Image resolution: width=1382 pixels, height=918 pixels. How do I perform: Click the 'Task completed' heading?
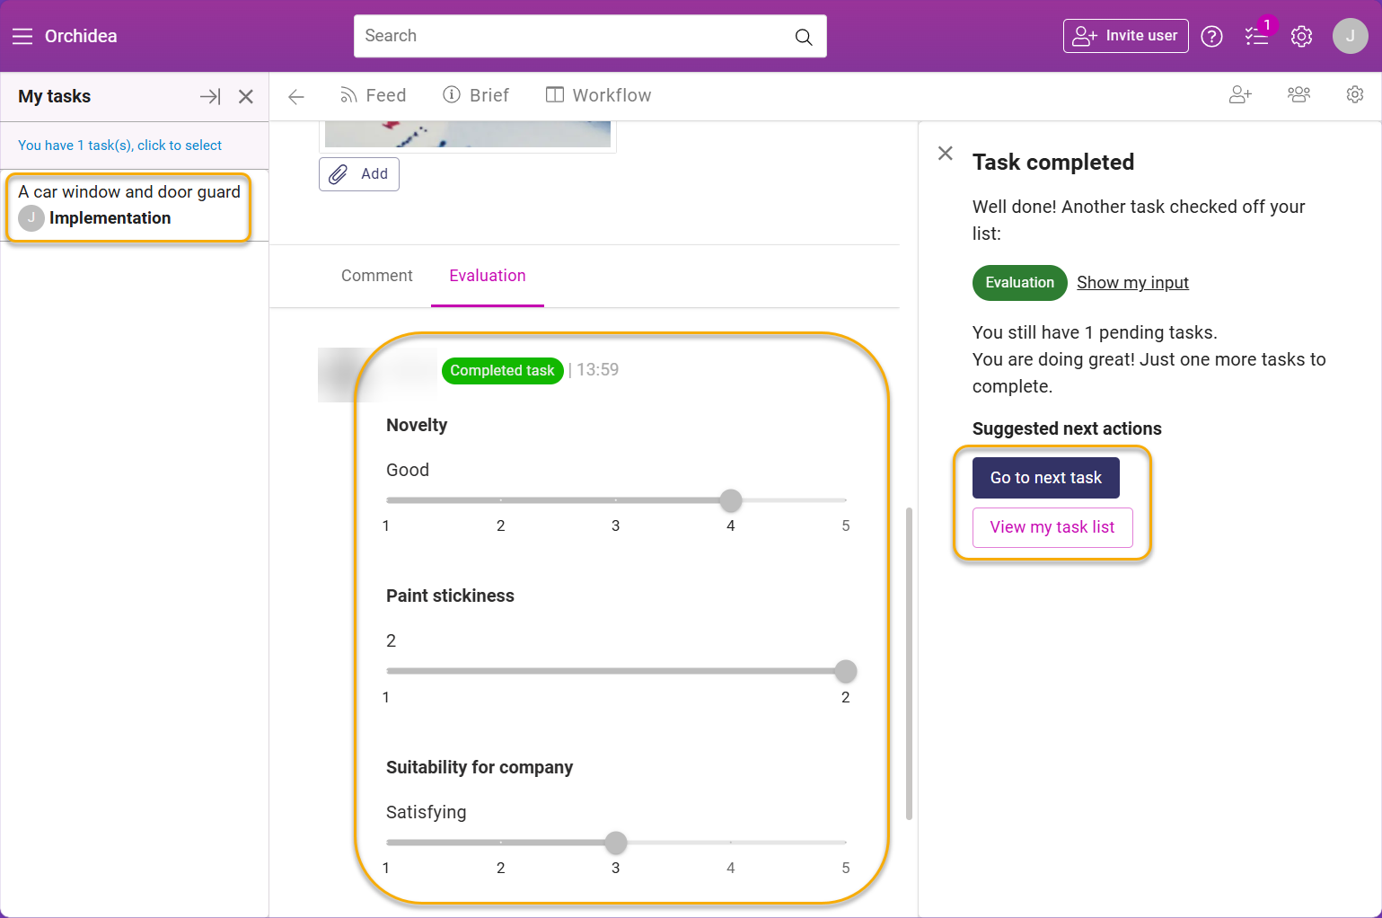(1053, 162)
